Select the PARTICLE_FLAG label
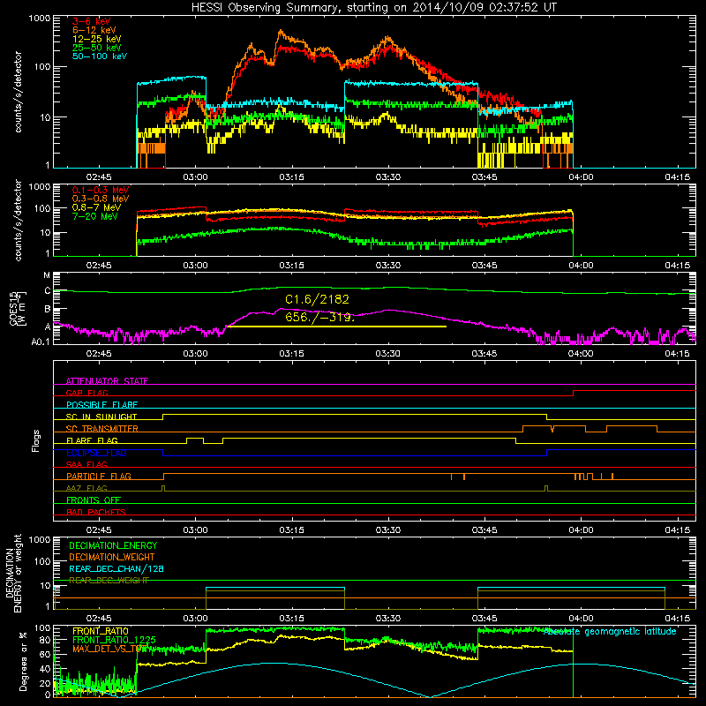The width and height of the screenshot is (706, 706). click(99, 476)
